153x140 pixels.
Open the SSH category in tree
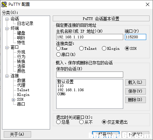point(20,99)
